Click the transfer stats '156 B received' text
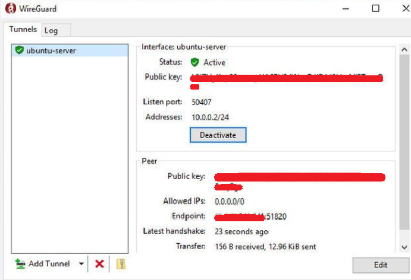This screenshot has height=280, width=411. click(240, 247)
